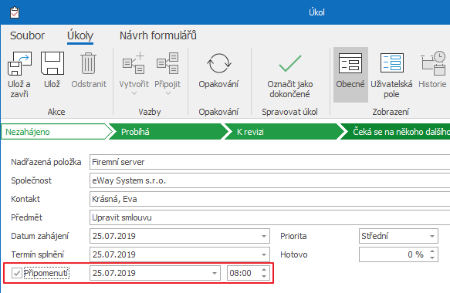Click the Vazby group label

click(150, 112)
